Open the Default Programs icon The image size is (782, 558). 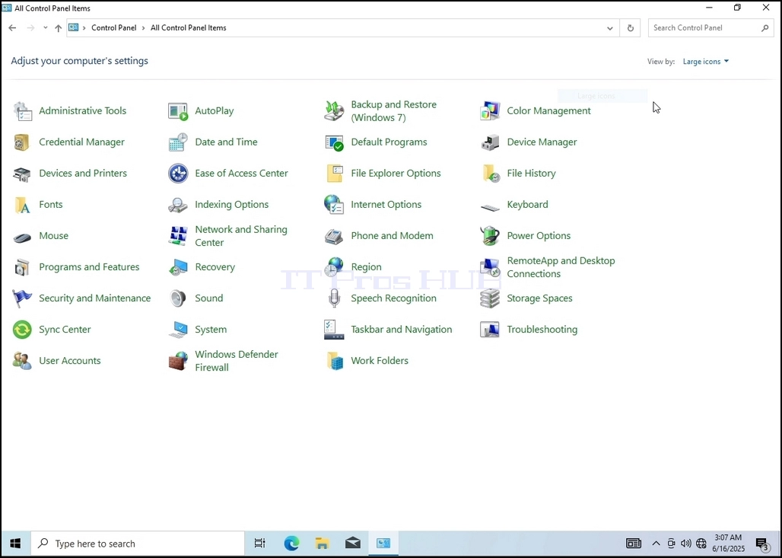coord(334,142)
